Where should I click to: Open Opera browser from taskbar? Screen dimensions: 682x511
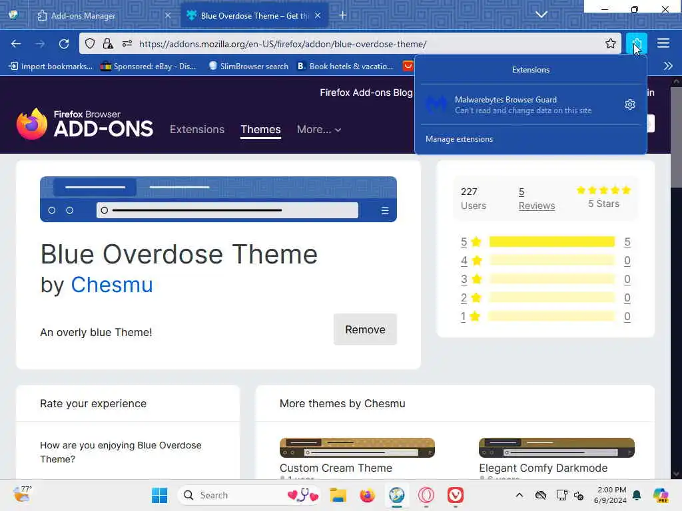coord(426,495)
